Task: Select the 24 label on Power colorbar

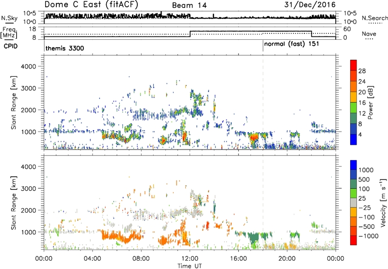Action: click(362, 82)
